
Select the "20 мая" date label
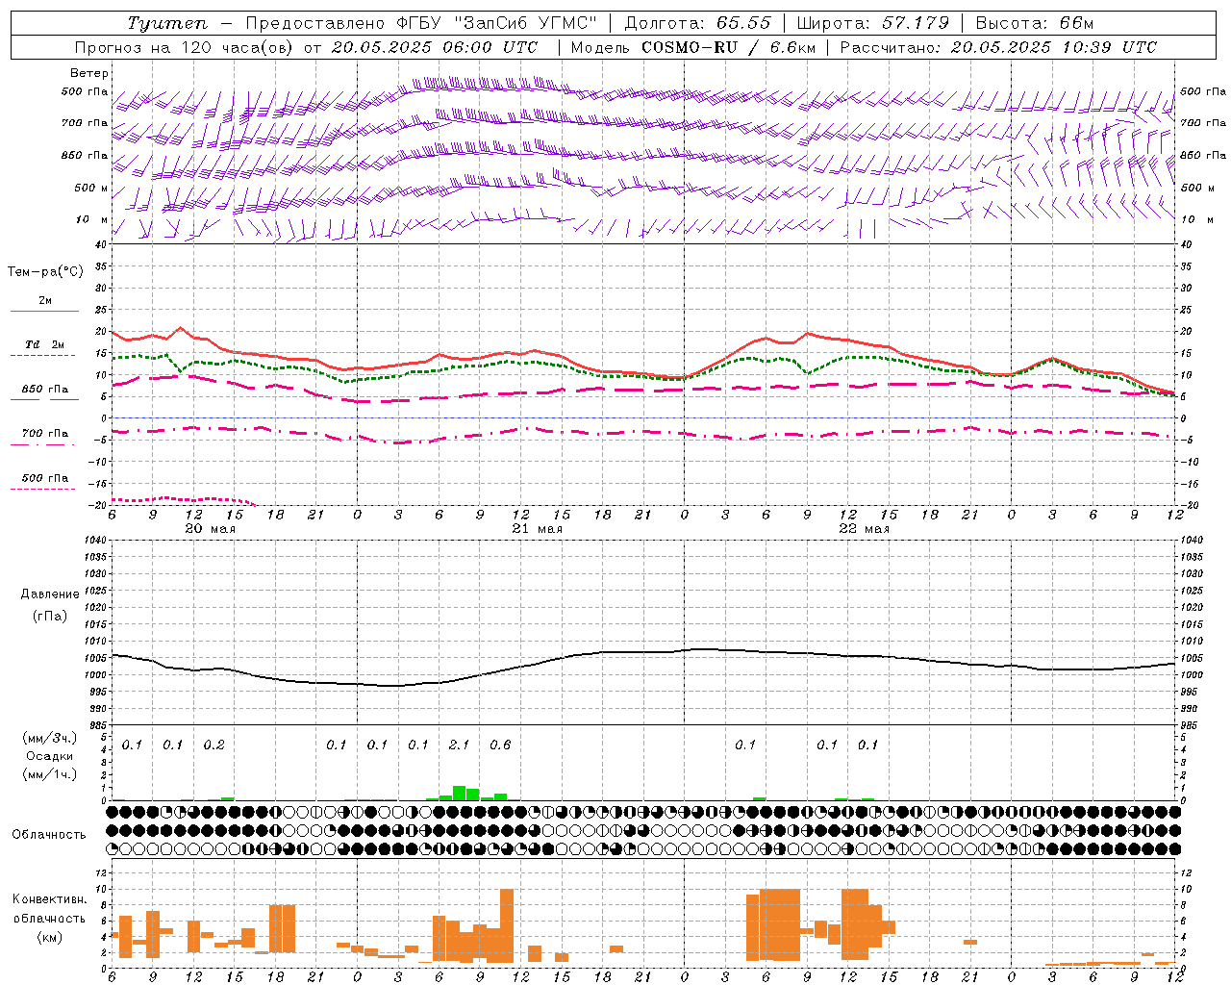[x=210, y=528]
